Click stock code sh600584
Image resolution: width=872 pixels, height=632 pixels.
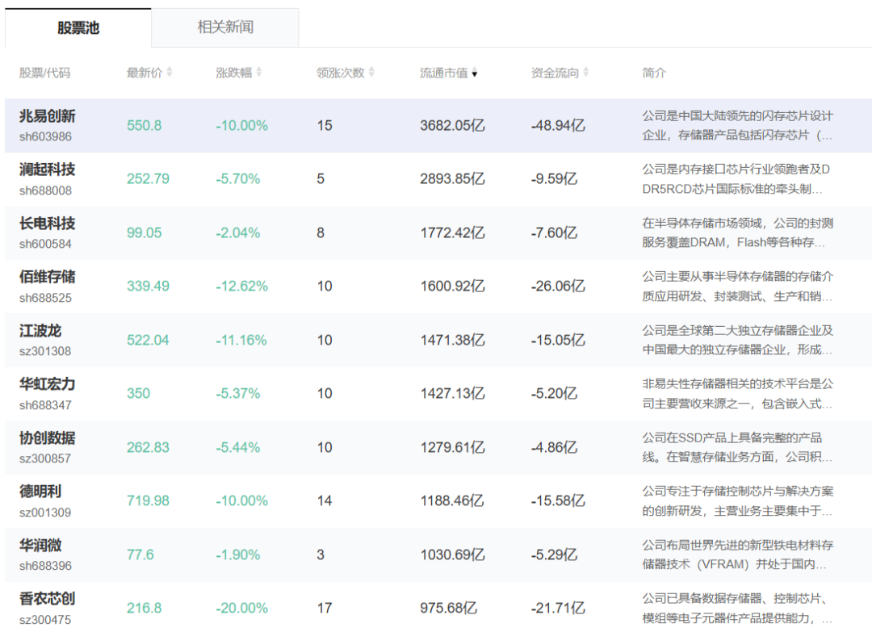tap(45, 244)
